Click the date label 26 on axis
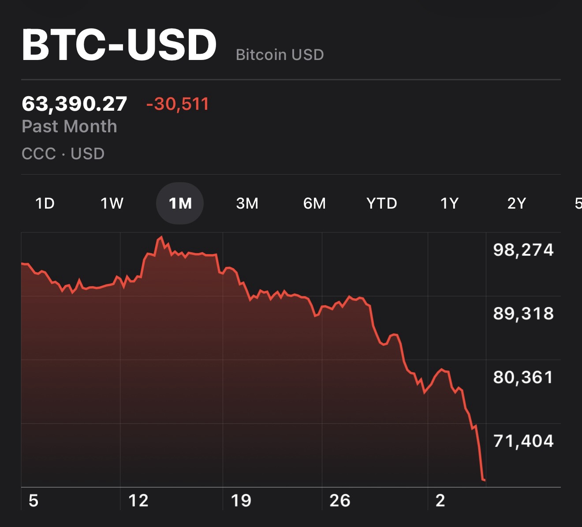 pos(340,501)
